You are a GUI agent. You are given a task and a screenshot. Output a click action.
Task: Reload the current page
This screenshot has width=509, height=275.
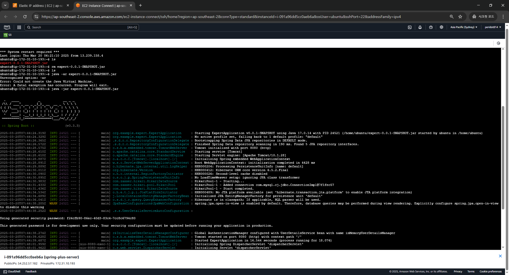point(25,17)
